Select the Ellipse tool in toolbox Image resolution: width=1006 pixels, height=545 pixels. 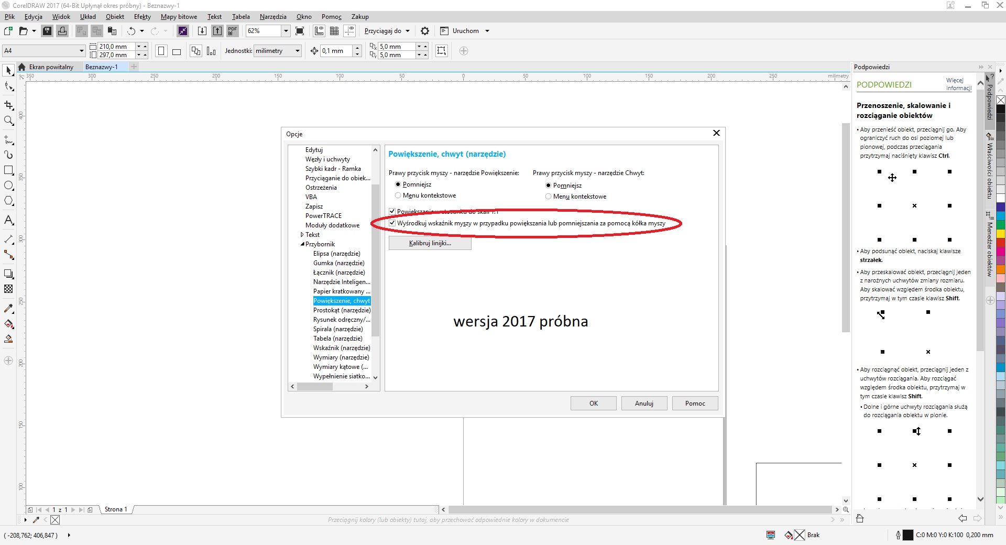pyautogui.click(x=8, y=186)
